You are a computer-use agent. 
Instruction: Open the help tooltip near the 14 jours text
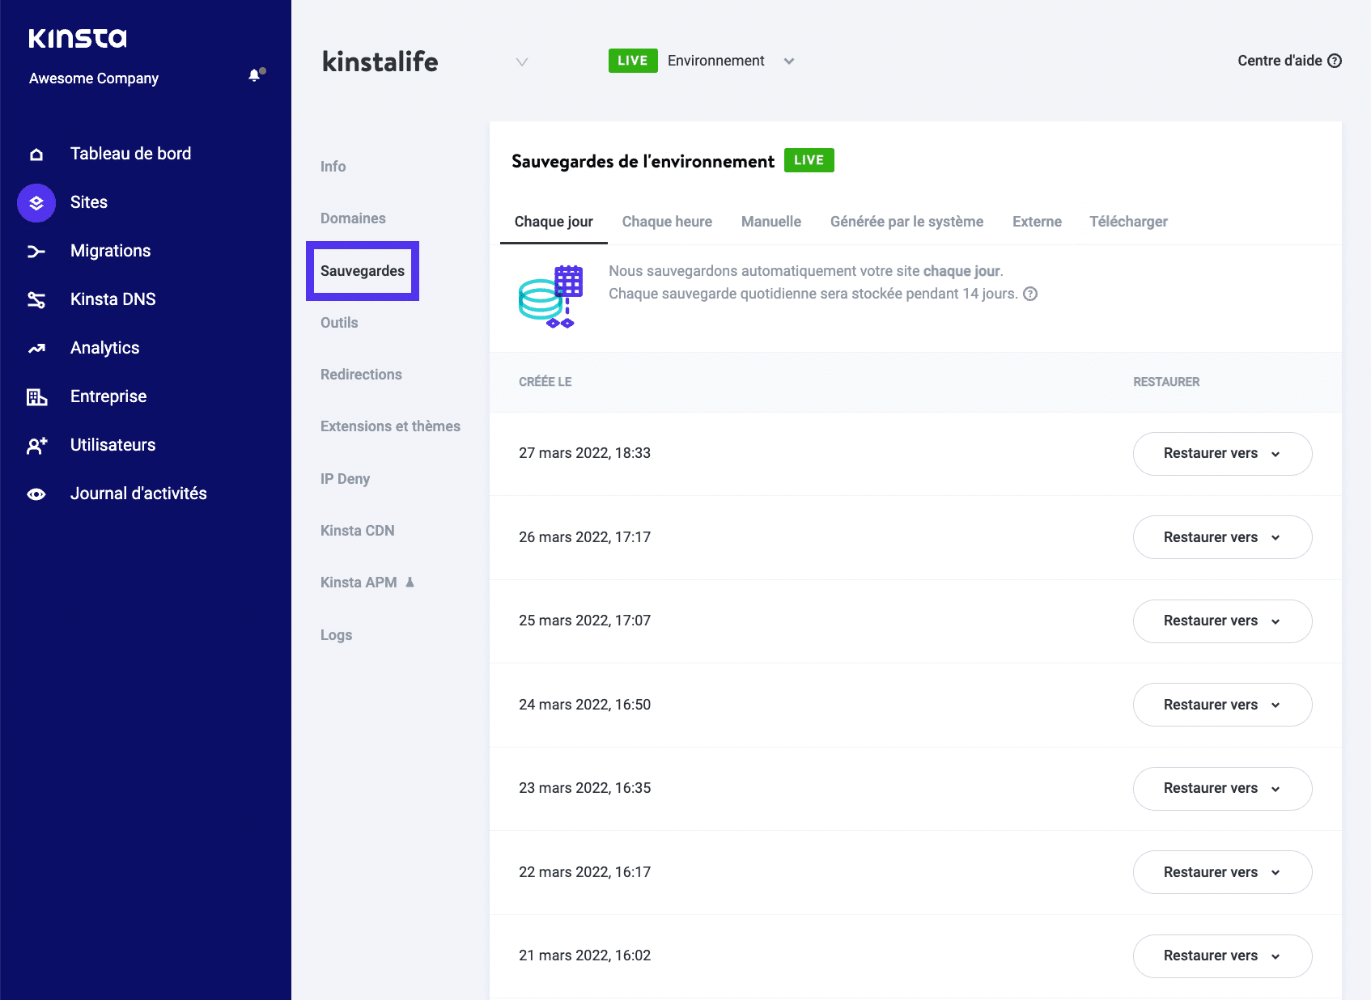click(1031, 294)
